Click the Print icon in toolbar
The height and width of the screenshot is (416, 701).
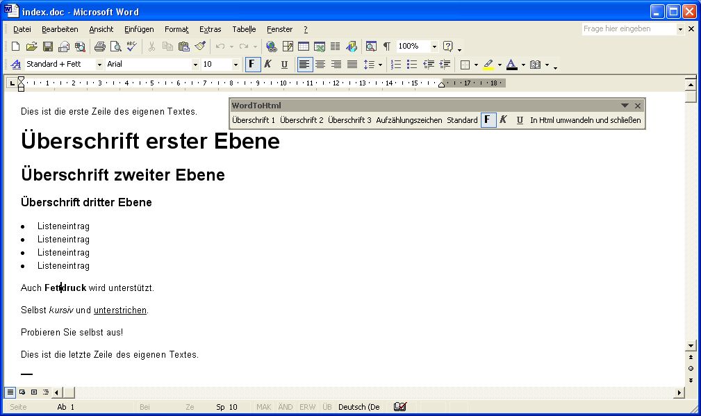99,47
